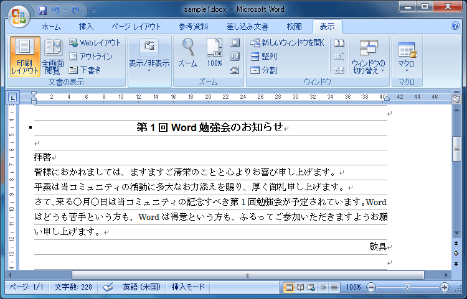Viewport: 467px width, 299px height.
Task: Open ズーム magnifier dialog
Action: (x=188, y=53)
